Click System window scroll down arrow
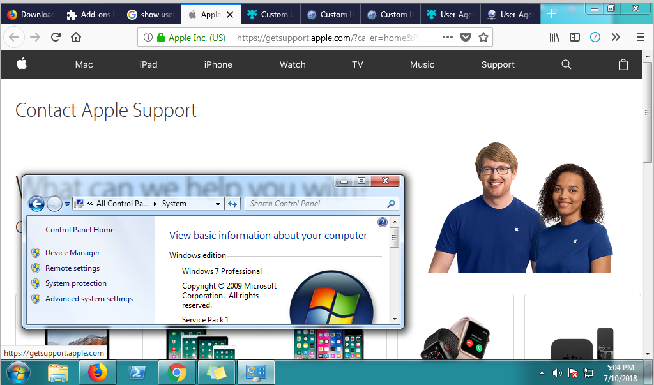 point(394,319)
